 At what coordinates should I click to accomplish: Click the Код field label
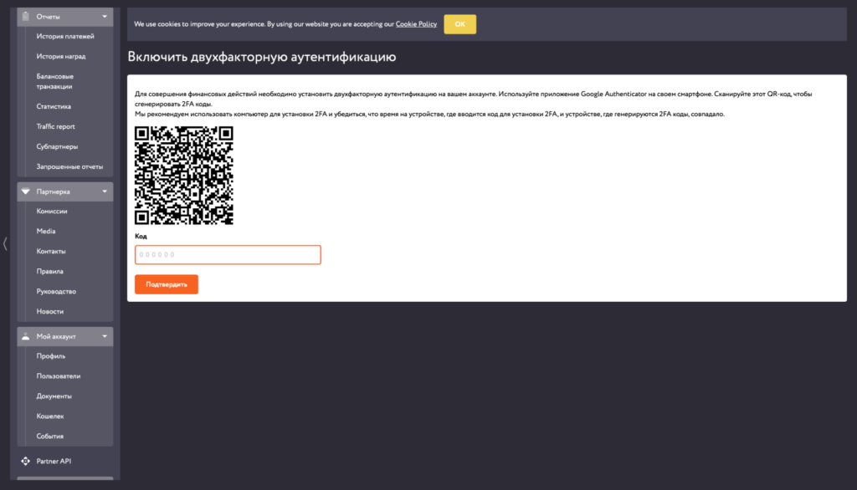[x=141, y=236]
